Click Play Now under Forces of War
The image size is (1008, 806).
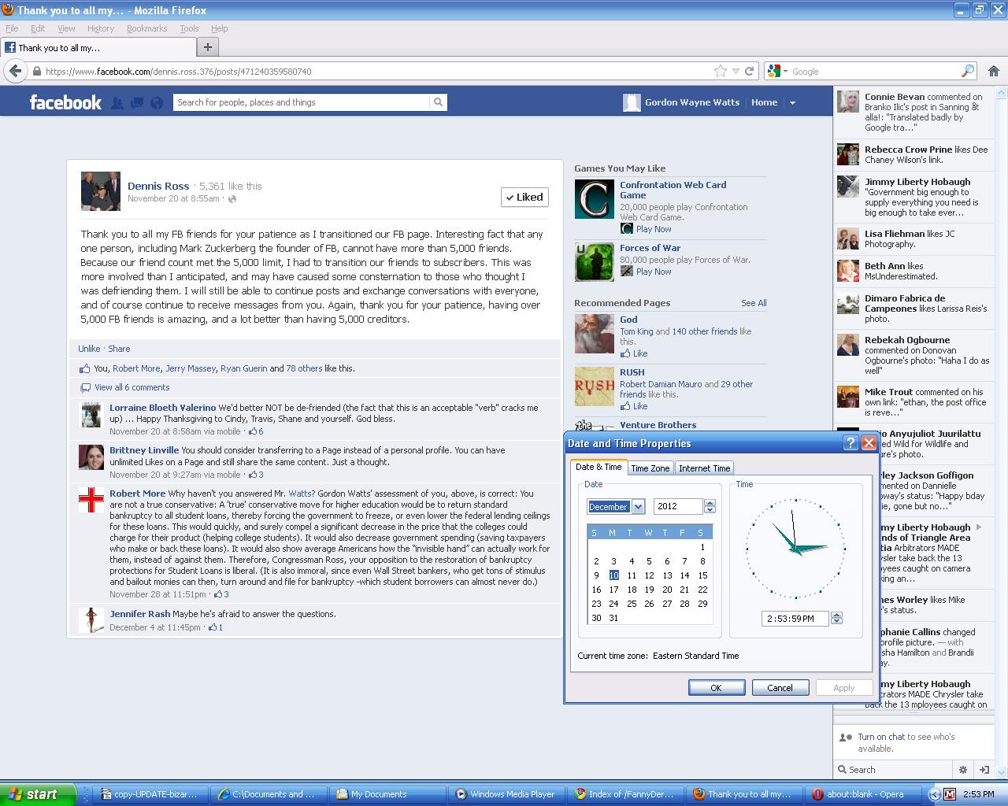654,272
